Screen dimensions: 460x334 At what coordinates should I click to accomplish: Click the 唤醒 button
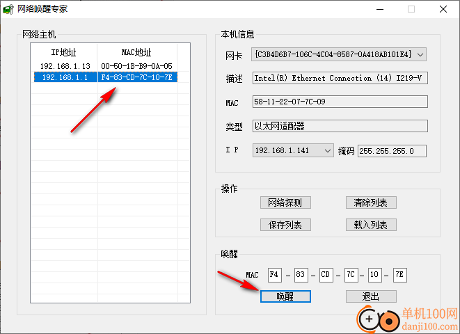[285, 296]
